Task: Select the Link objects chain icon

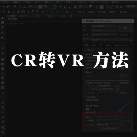Action: tap(14, 7)
